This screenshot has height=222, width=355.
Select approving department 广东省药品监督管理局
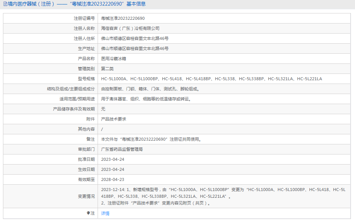point(122,149)
